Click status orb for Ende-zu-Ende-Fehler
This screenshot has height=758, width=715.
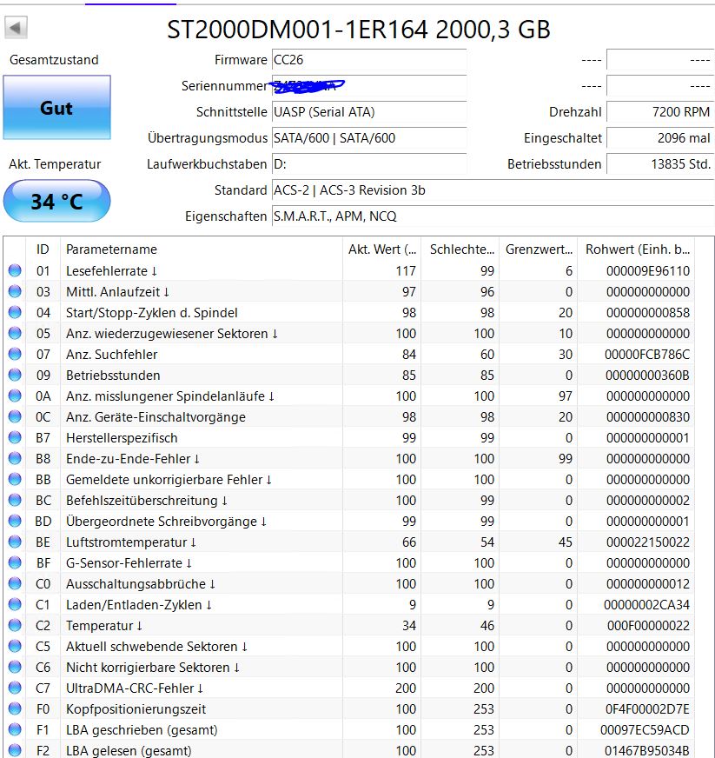(x=15, y=458)
